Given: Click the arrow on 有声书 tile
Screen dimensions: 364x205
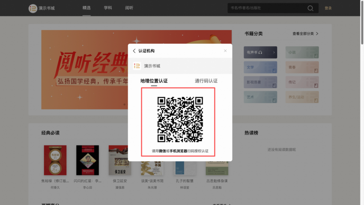Looking at the screenshot, I should 274,52.
